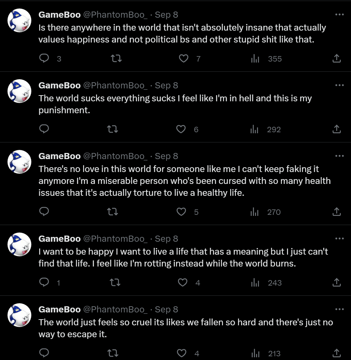The image size is (351, 360).
Task: Open more options on the first tweet
Action: 339,15
